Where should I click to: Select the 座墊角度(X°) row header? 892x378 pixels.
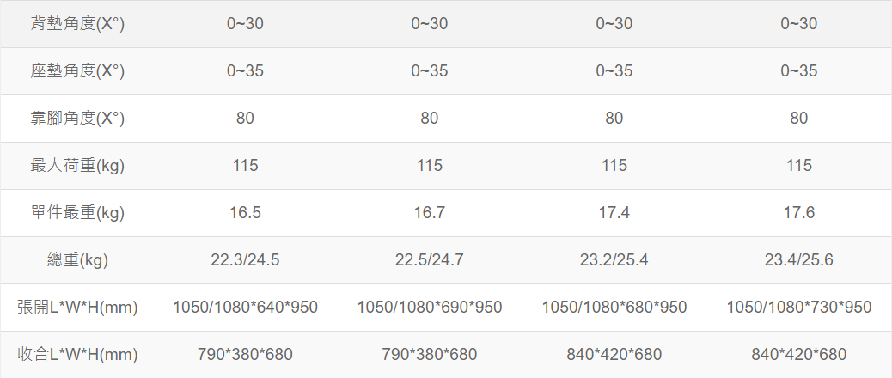78,71
